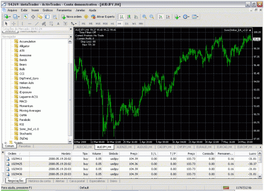This screenshot has width=264, height=191.
Task: Select the arrow Cursor tool
Action: pos(6,24)
